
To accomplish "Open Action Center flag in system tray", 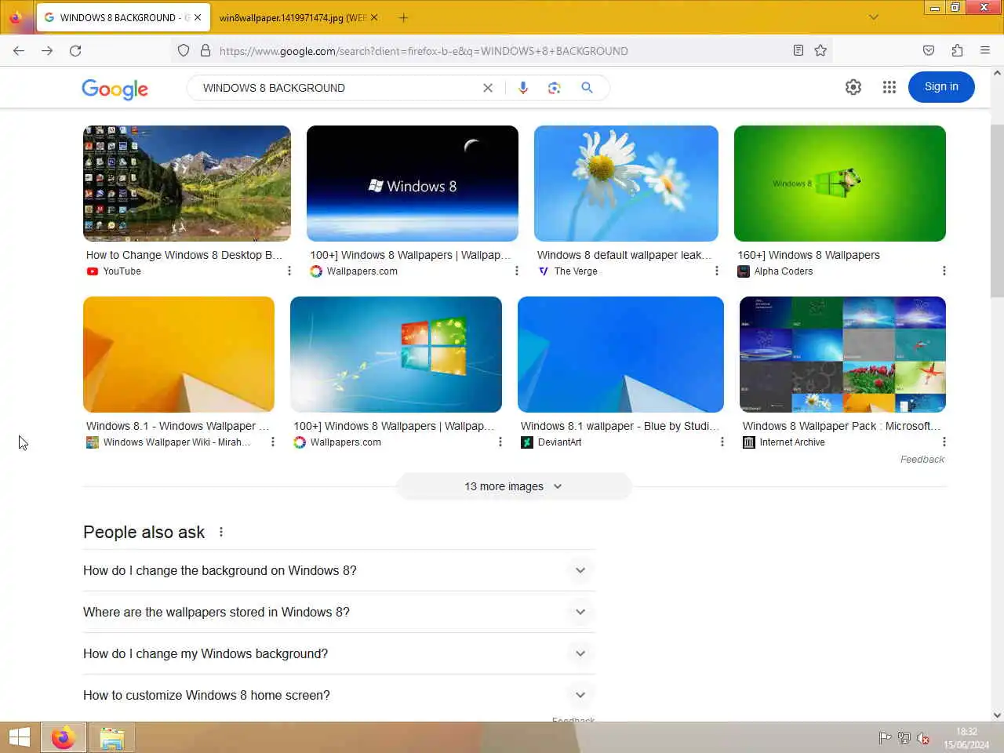I will [885, 737].
